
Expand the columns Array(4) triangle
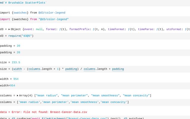(x=18, y=95)
